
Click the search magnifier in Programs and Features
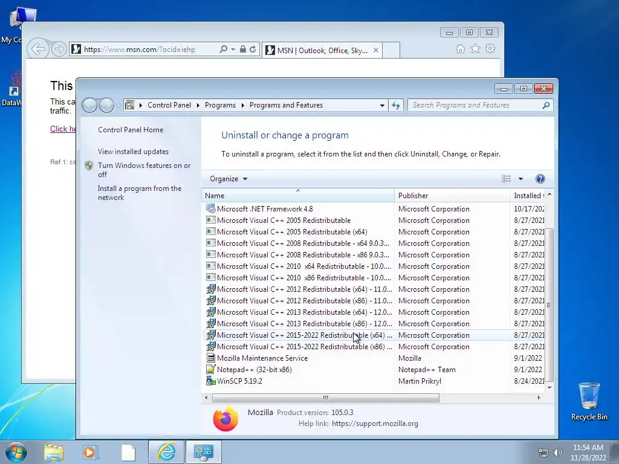click(546, 105)
